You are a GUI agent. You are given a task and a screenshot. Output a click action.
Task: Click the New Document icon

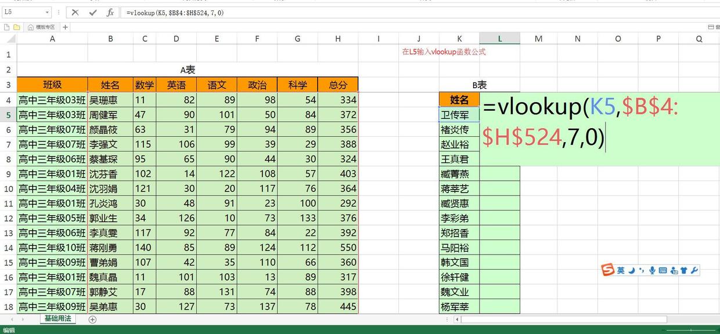(6, 27)
